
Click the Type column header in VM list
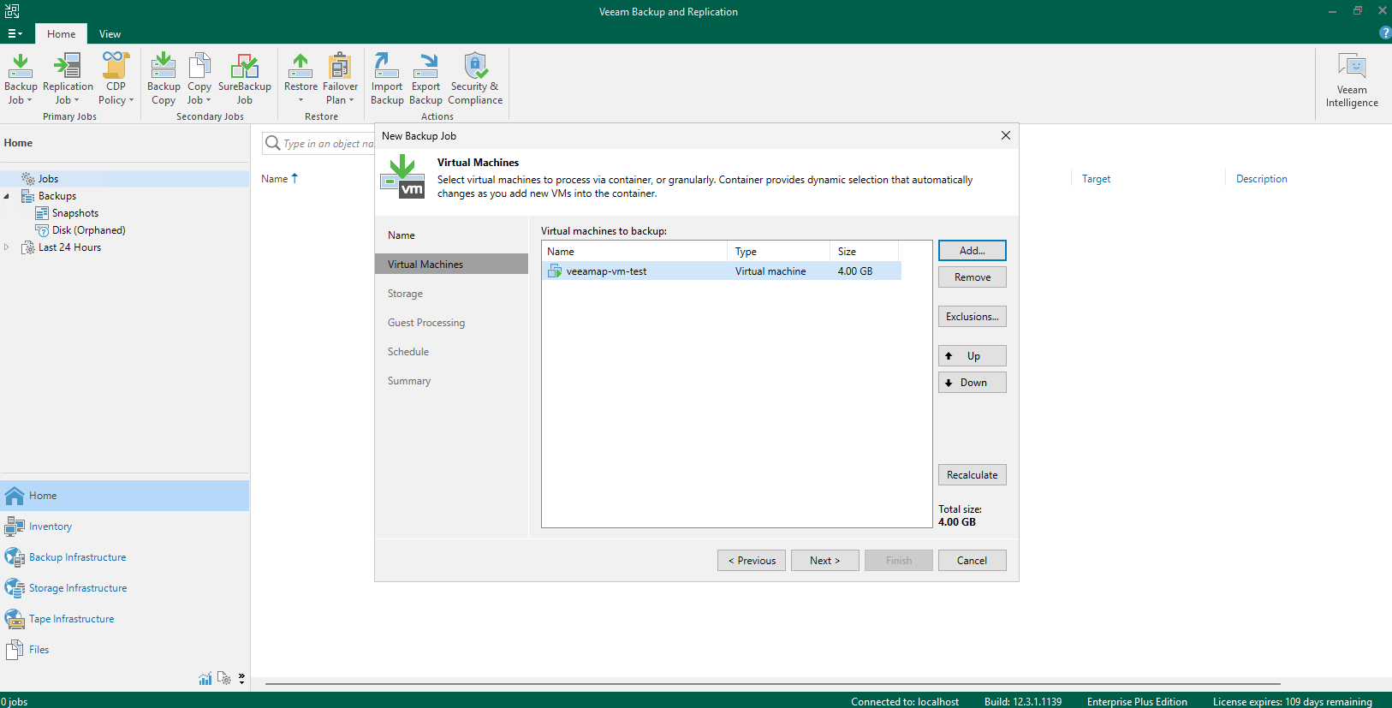(778, 252)
